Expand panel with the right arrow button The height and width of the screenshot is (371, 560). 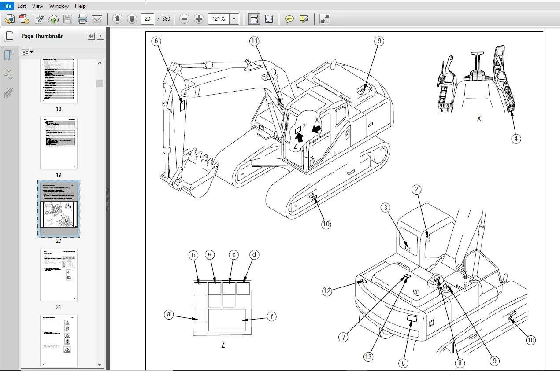(100, 36)
